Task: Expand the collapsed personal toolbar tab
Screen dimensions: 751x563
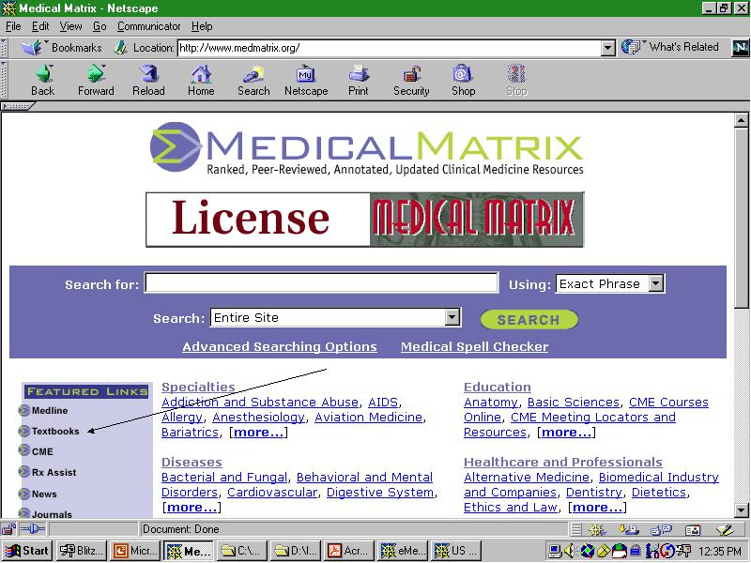Action: (x=17, y=106)
